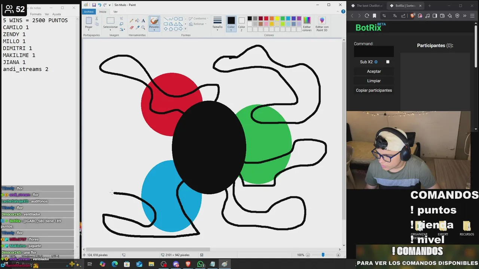Show more Brave toolbar extensions chevron

[x=464, y=16]
